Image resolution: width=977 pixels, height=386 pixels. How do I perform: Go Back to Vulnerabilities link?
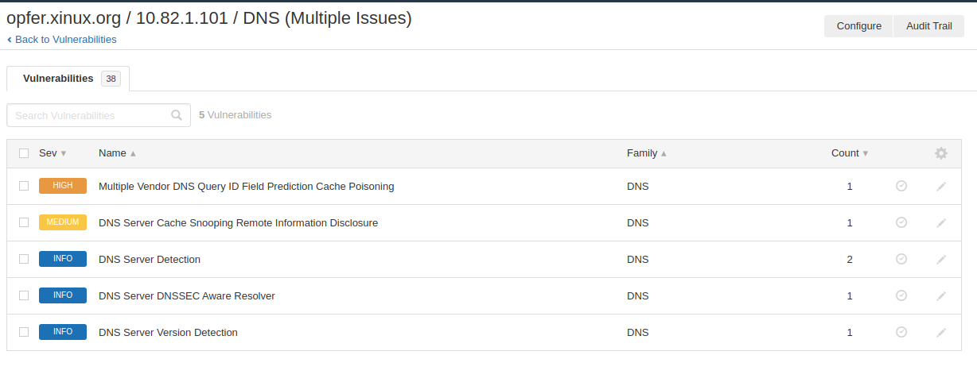coord(65,40)
